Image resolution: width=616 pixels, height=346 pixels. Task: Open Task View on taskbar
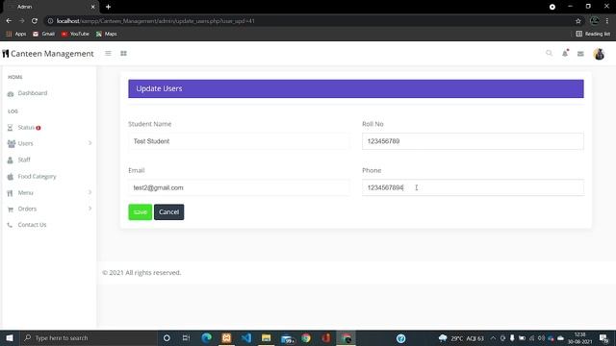click(x=186, y=337)
